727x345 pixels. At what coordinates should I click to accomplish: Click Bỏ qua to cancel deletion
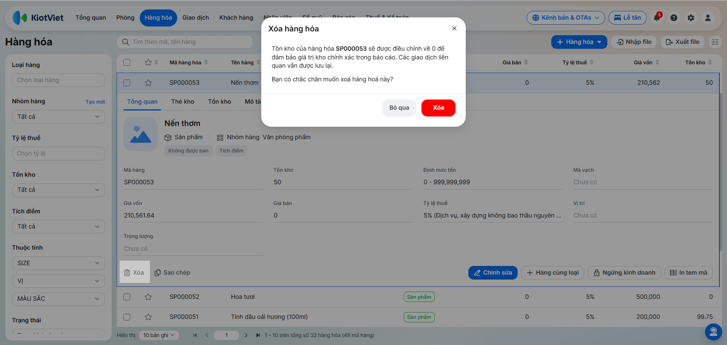pos(399,108)
